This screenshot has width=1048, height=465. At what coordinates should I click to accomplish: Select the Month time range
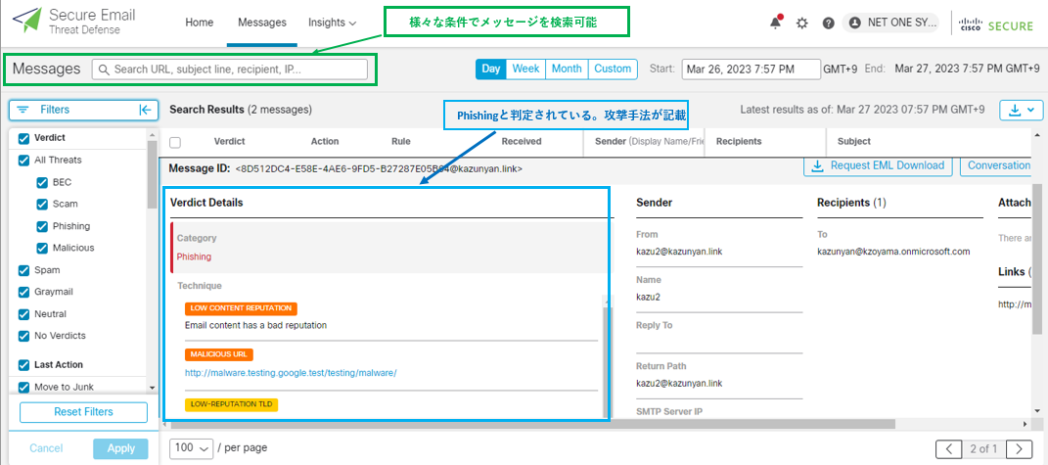click(567, 69)
